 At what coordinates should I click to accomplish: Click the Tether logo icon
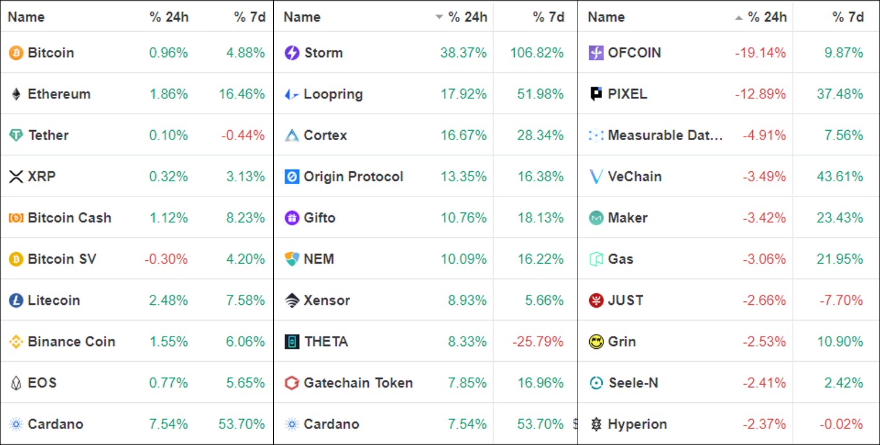click(x=16, y=135)
